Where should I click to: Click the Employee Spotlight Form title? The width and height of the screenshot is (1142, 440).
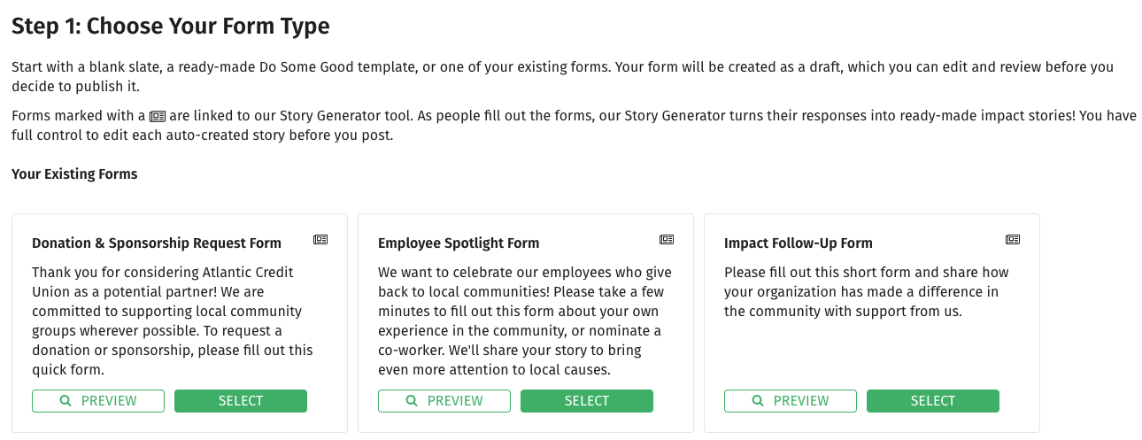coord(459,243)
